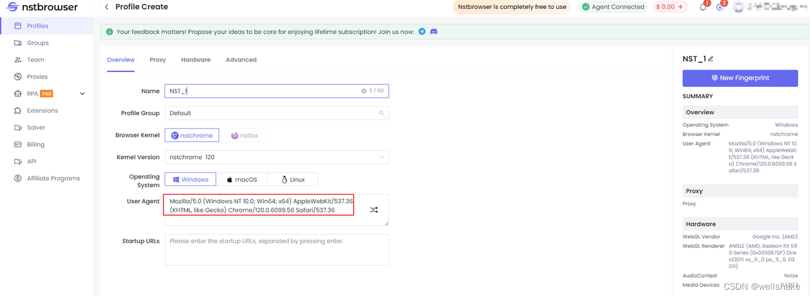Select Windows operating system
The height and width of the screenshot is (296, 810).
190,180
